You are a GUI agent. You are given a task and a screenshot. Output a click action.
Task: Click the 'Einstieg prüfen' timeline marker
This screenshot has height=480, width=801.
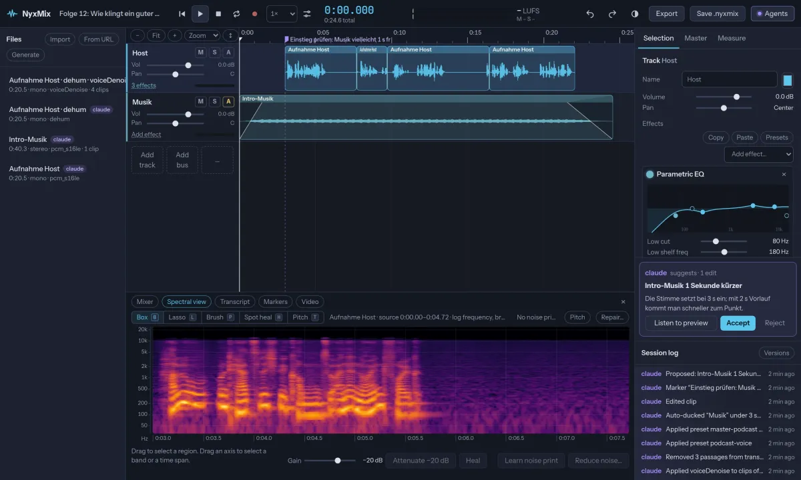tap(339, 40)
